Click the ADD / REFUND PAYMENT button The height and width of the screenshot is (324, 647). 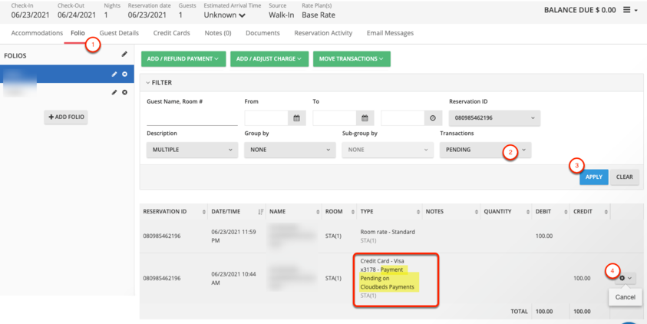[x=183, y=58]
